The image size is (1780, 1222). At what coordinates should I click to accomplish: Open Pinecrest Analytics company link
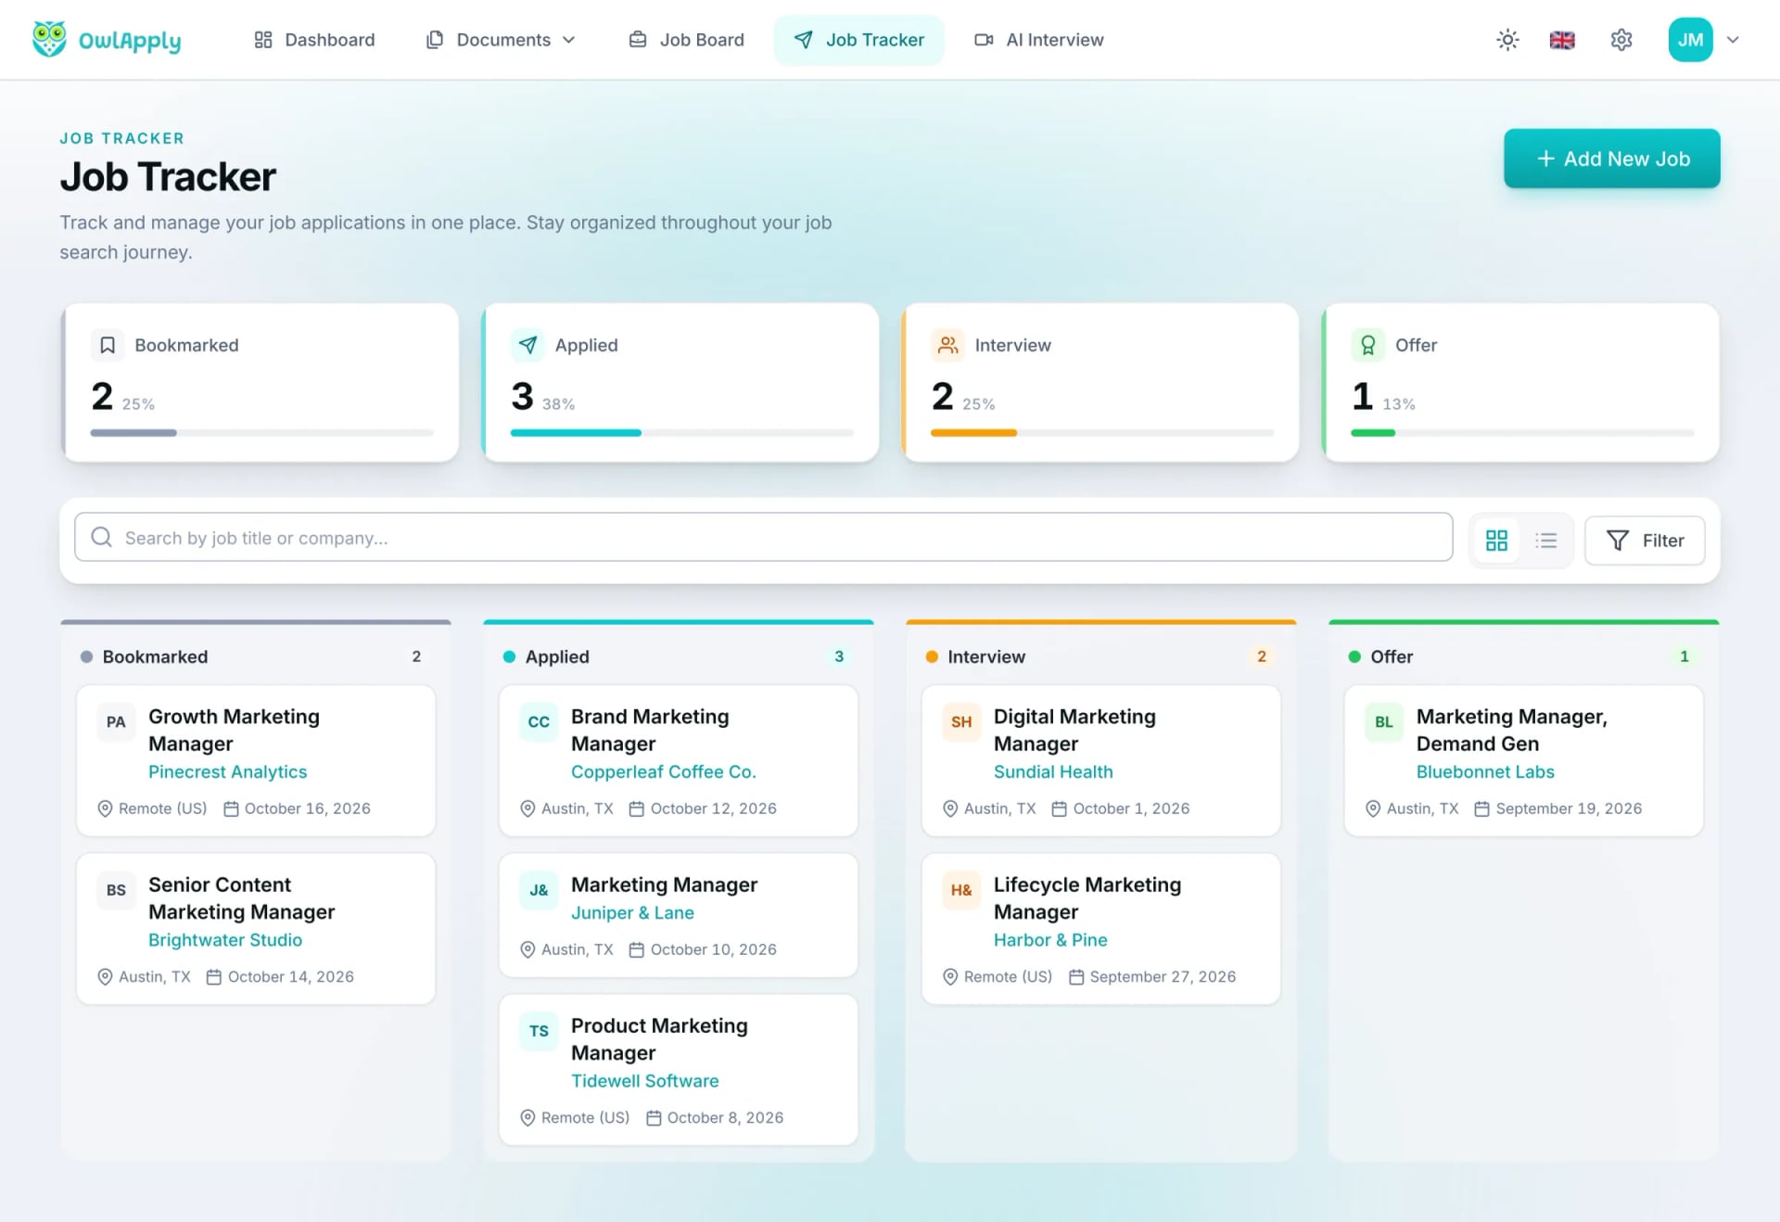pos(227,771)
